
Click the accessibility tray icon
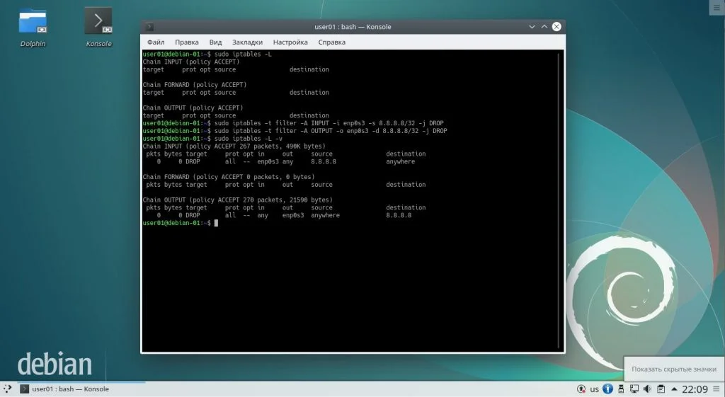[608, 389]
